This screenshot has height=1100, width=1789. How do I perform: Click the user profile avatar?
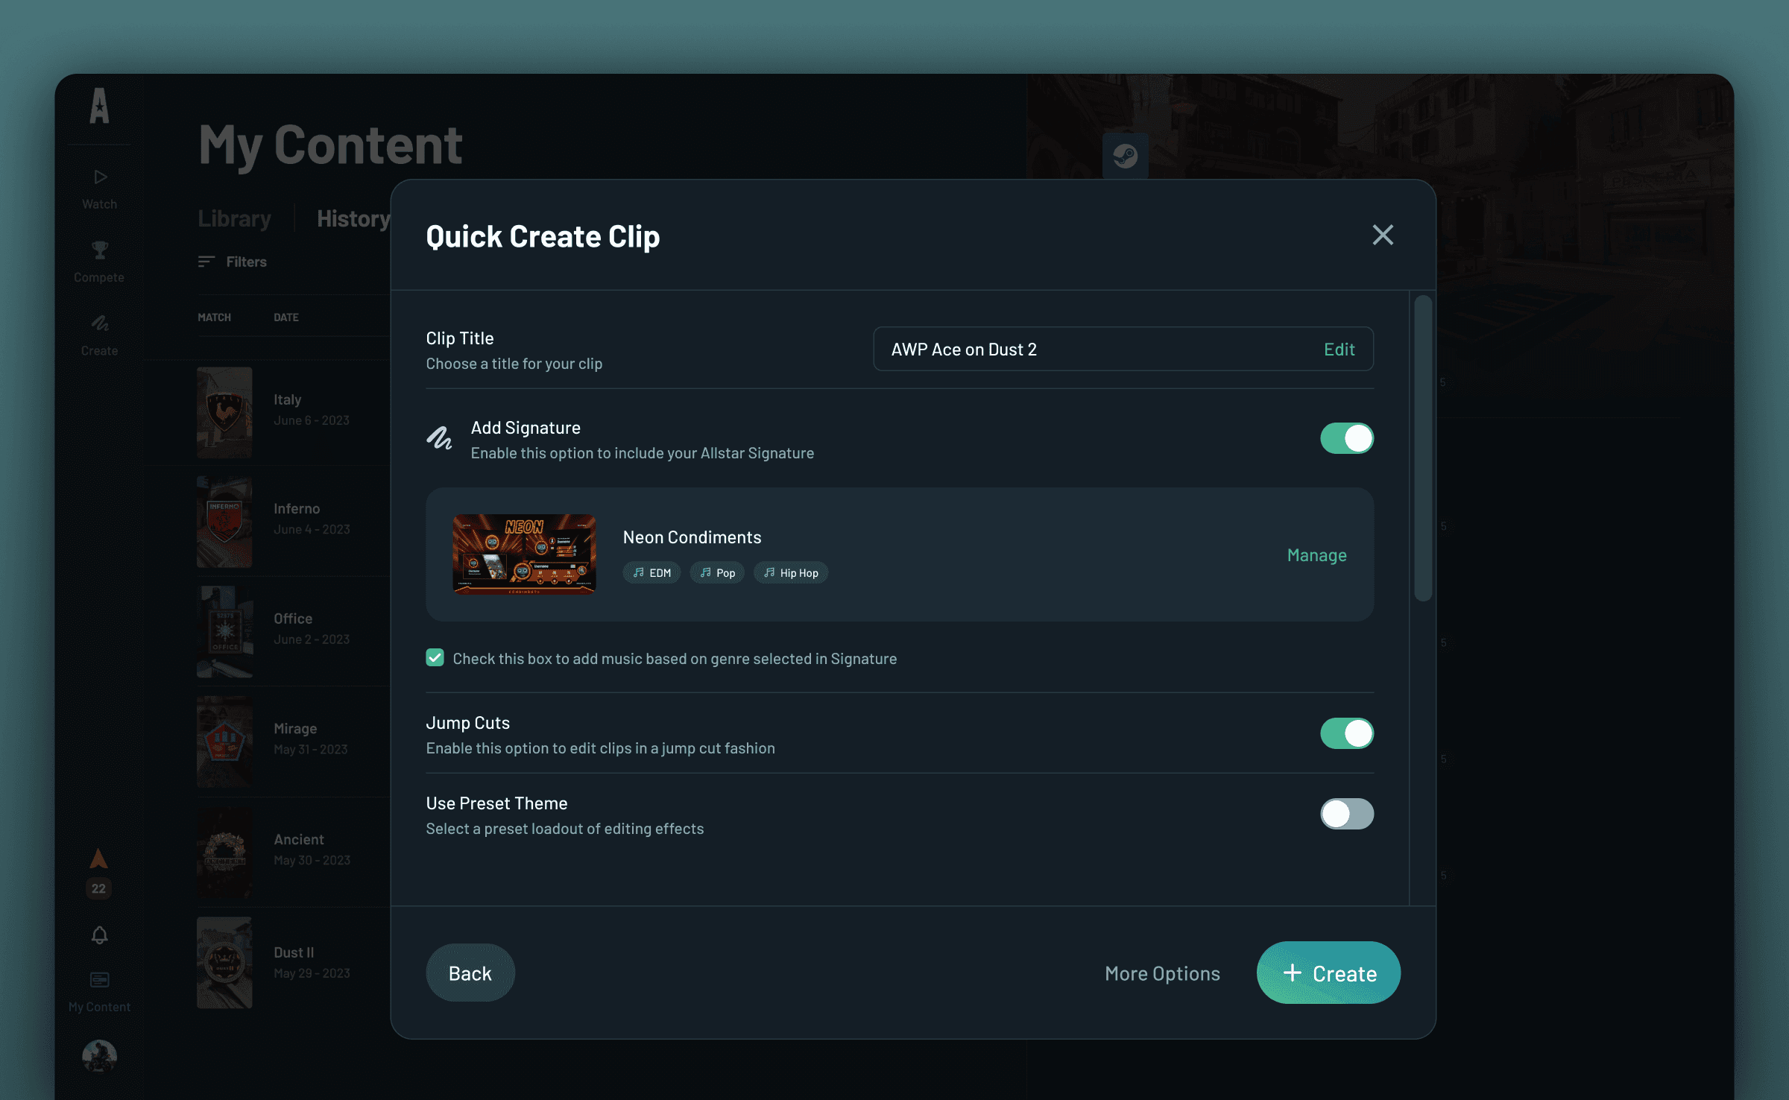(x=99, y=1056)
